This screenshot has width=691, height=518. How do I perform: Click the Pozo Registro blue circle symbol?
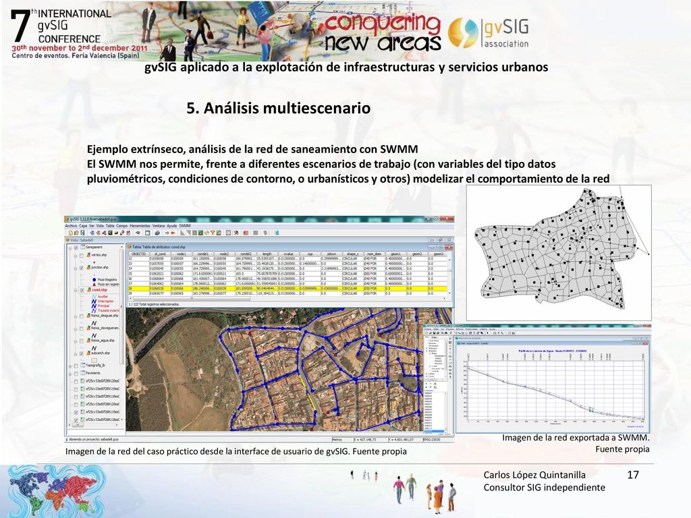click(x=94, y=280)
